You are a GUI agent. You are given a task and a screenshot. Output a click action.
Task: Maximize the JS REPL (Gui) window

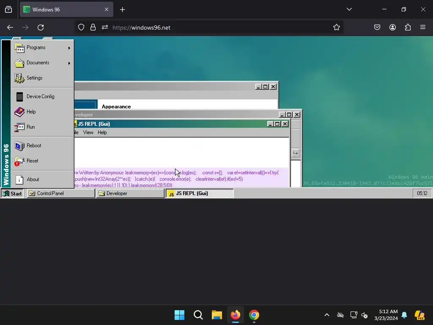[x=277, y=124]
